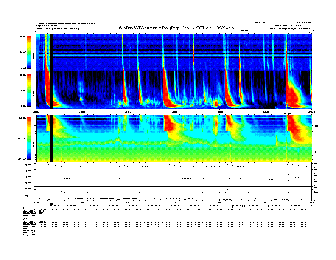Click the black calibration marker below bottom time axis

pos(51,205)
